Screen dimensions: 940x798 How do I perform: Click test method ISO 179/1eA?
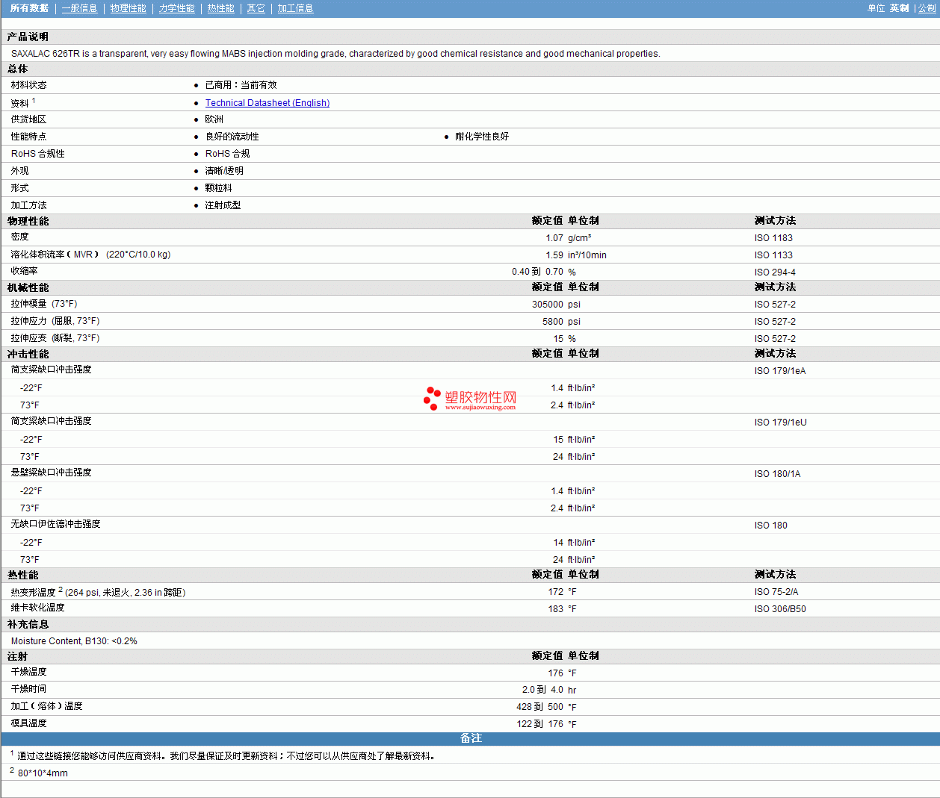pyautogui.click(x=780, y=371)
